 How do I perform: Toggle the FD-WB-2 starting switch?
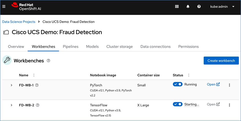(x=177, y=104)
